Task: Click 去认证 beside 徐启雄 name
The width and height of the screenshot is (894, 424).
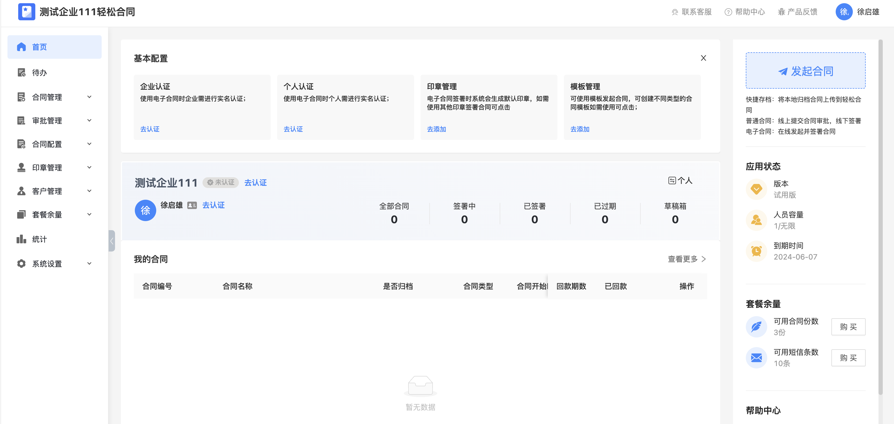Action: tap(213, 205)
